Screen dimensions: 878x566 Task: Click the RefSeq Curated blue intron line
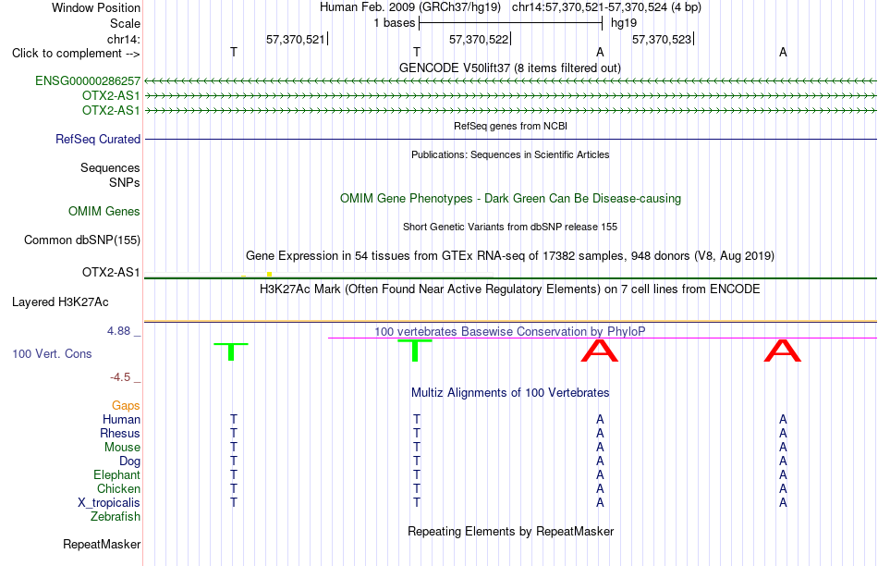click(x=511, y=139)
